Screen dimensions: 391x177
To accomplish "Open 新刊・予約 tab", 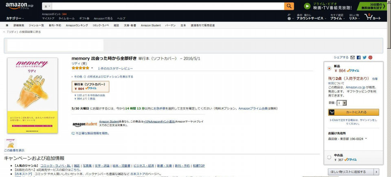I will pyautogui.click(x=55, y=25).
